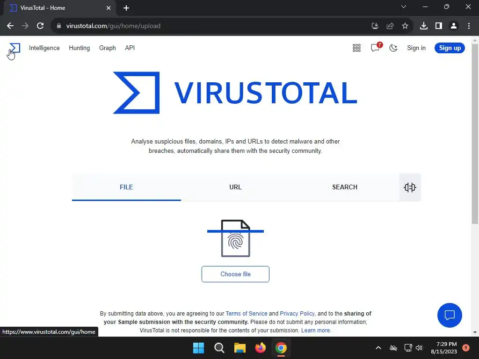Open the Chrome profile avatar icon
479x359 pixels.
pos(454,26)
